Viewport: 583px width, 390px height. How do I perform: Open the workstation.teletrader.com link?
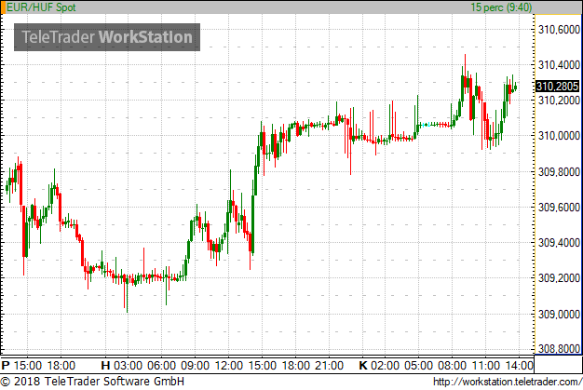pos(508,382)
